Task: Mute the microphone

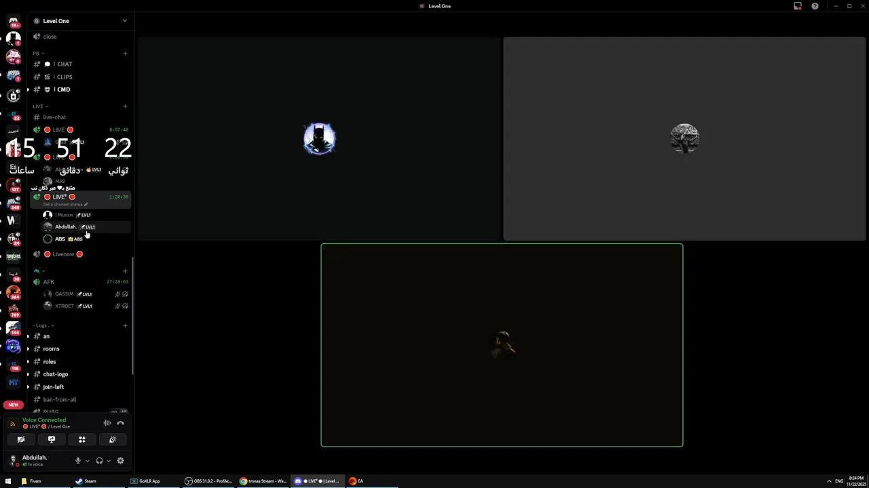Action: tap(77, 461)
